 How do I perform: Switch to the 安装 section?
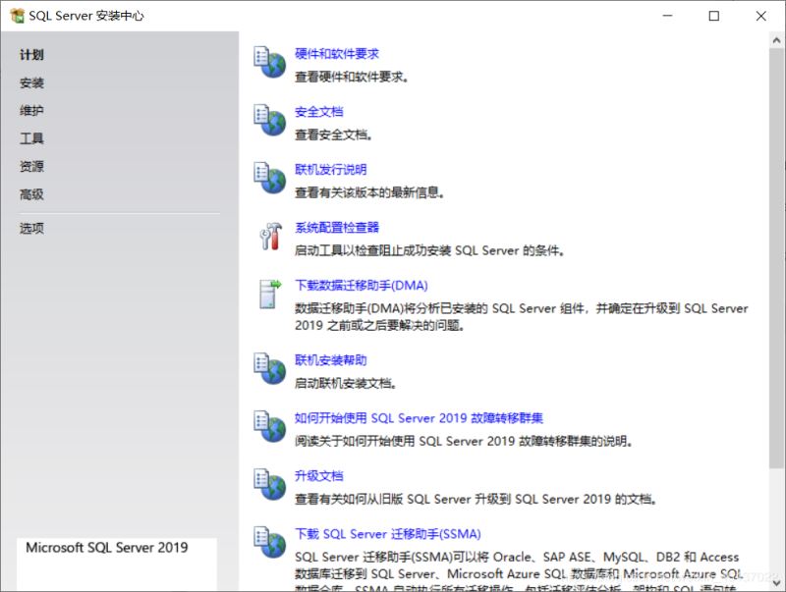tap(32, 82)
